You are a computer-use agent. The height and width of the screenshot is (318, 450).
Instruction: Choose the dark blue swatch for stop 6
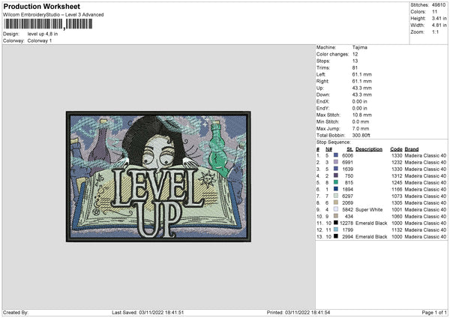click(x=336, y=189)
